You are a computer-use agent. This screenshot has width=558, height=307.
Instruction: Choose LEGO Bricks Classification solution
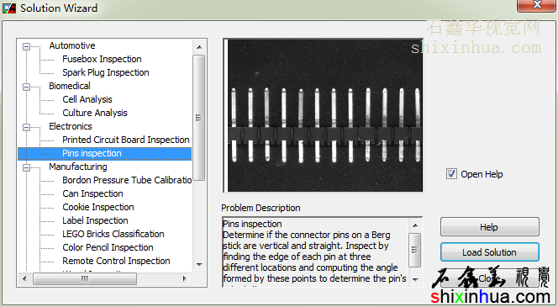[113, 234]
